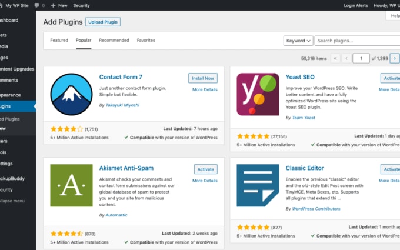Image resolution: width=400 pixels, height=250 pixels.
Task: Click the Search plugins input field
Action: [357, 41]
